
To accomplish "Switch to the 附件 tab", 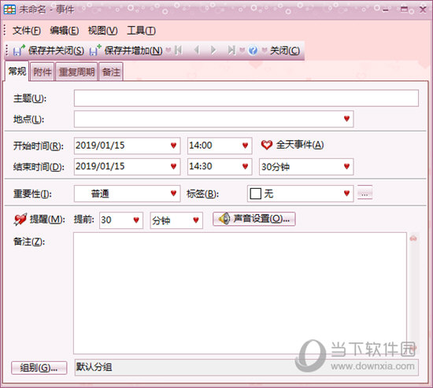I will click(43, 72).
